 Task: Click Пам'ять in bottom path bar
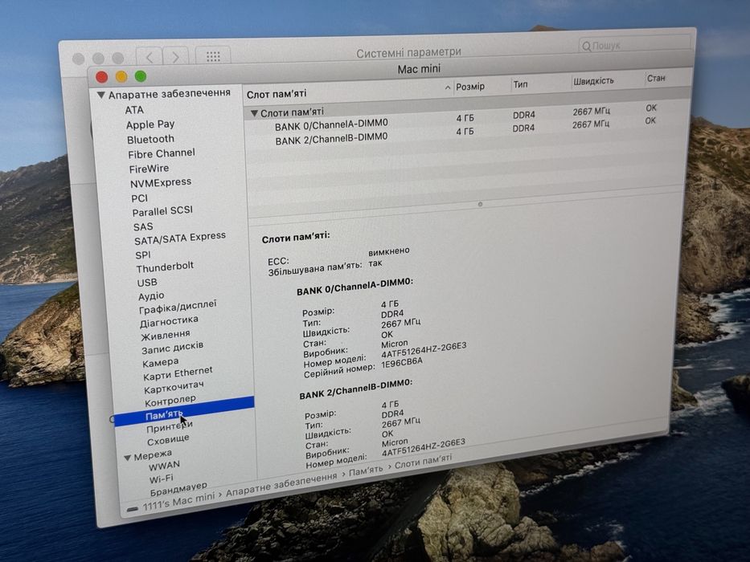(366, 470)
